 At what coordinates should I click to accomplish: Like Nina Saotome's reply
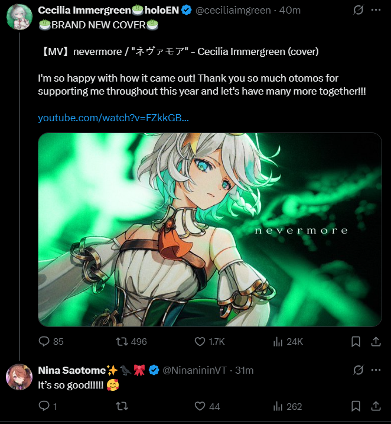207,406
